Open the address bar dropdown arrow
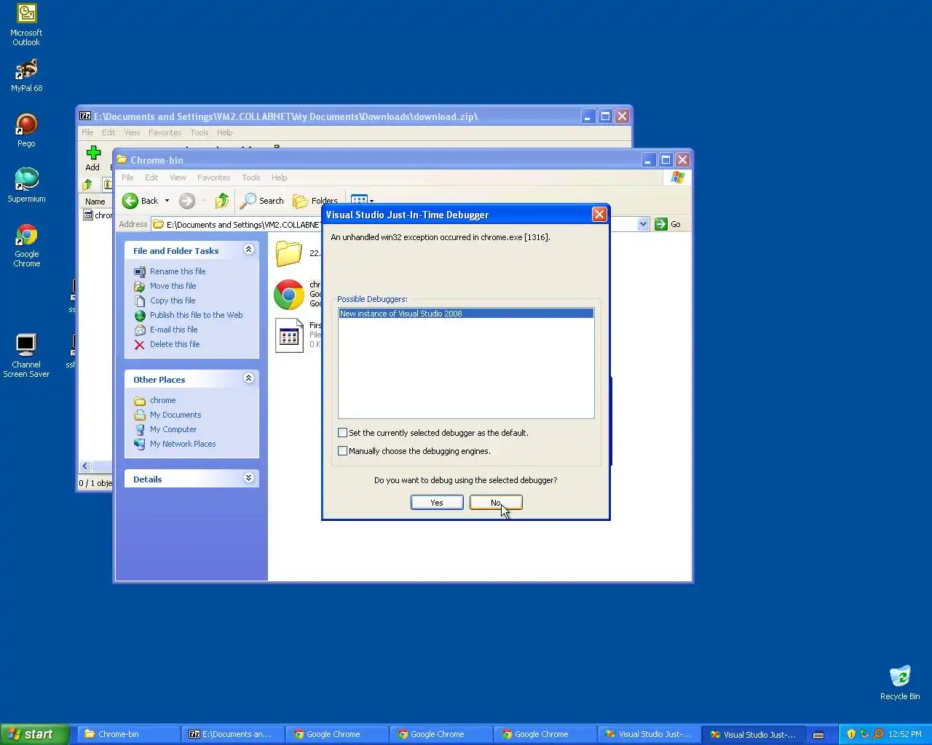This screenshot has height=745, width=932. point(643,224)
